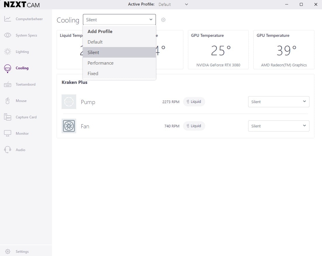Open the Lighting section label
This screenshot has height=256, width=322.
(22, 52)
